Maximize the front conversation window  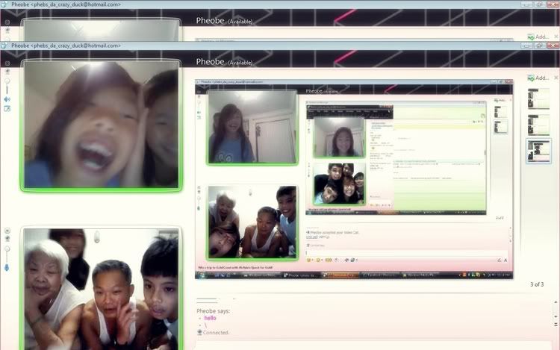click(539, 46)
